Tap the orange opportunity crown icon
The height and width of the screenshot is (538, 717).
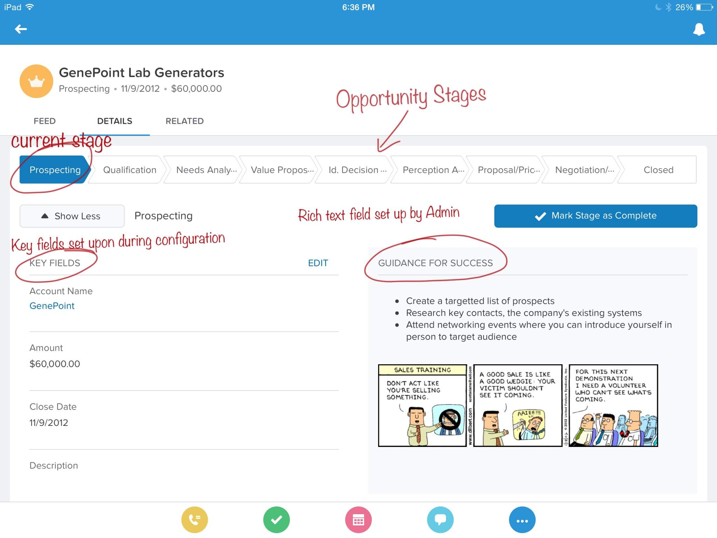coord(36,81)
